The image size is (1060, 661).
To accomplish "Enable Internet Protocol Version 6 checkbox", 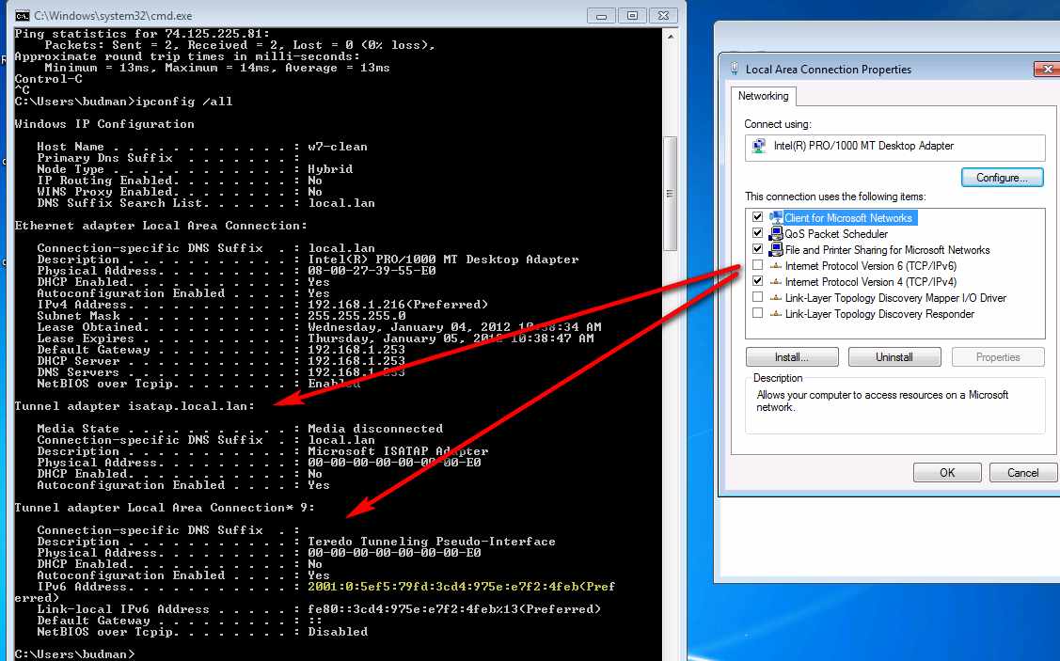I will (x=758, y=265).
